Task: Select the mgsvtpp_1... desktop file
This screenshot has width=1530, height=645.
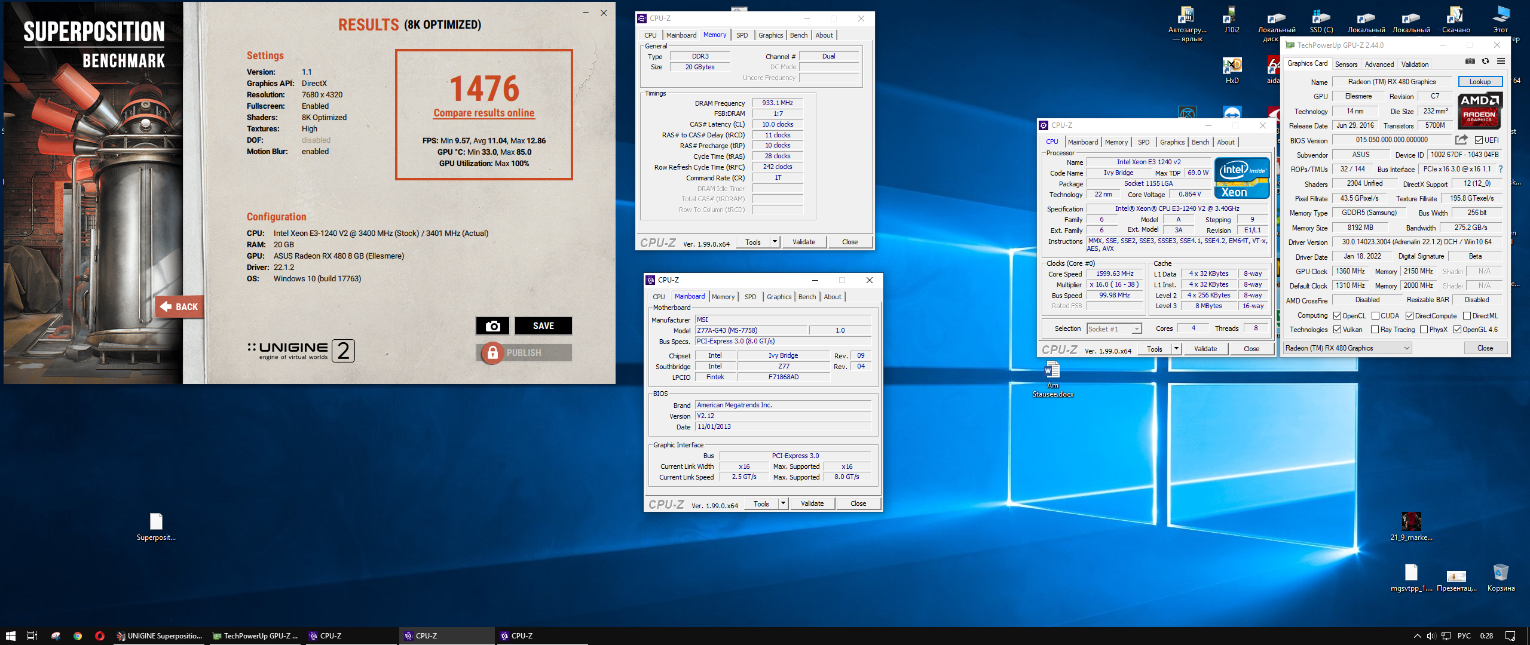Action: pyautogui.click(x=1411, y=578)
